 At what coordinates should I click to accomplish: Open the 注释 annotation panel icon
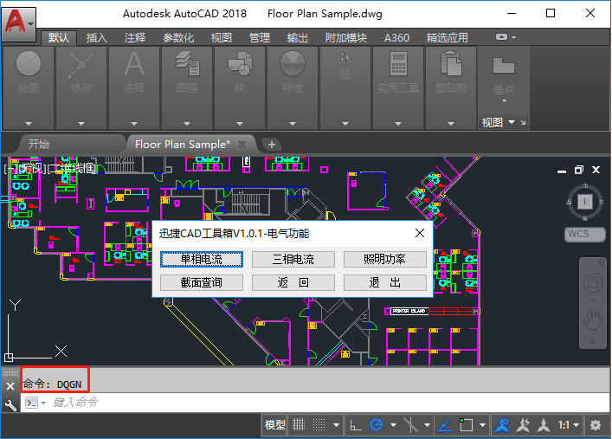(x=134, y=64)
